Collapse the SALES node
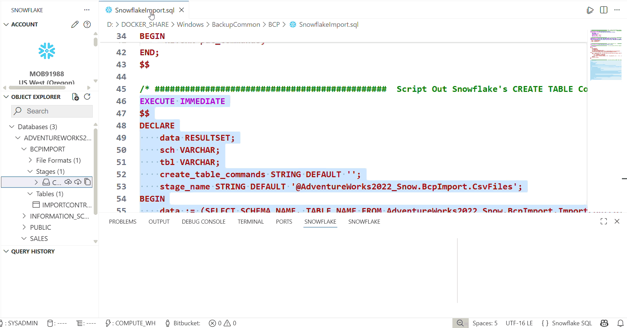Screen dimensions: 627x328 click(24, 239)
